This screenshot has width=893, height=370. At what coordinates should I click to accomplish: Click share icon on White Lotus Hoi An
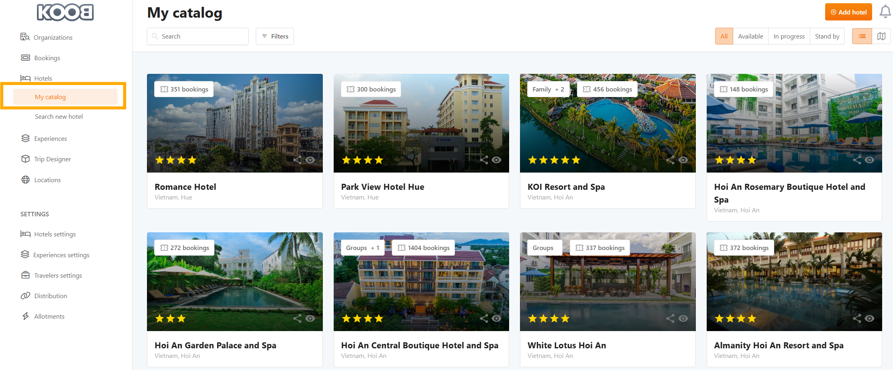pos(670,318)
